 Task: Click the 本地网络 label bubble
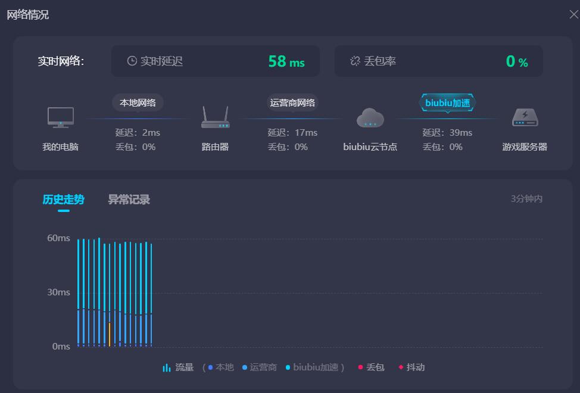pos(138,102)
